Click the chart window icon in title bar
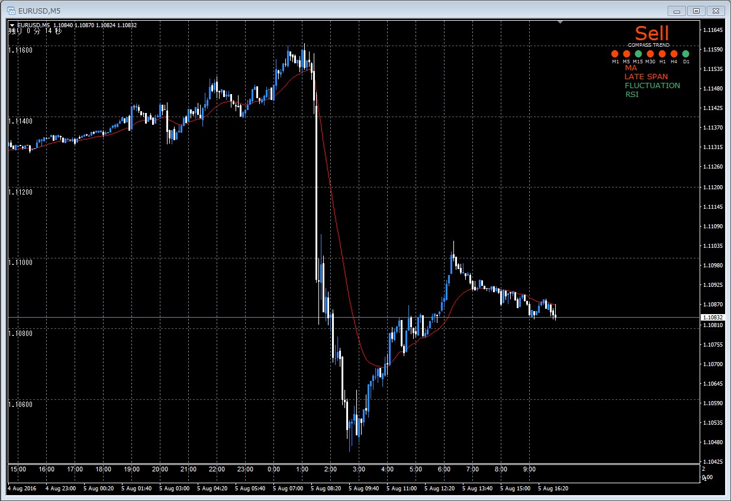 coord(11,11)
